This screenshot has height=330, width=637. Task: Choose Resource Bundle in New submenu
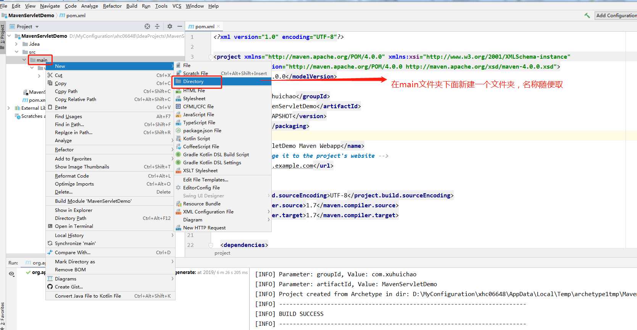pos(223,203)
